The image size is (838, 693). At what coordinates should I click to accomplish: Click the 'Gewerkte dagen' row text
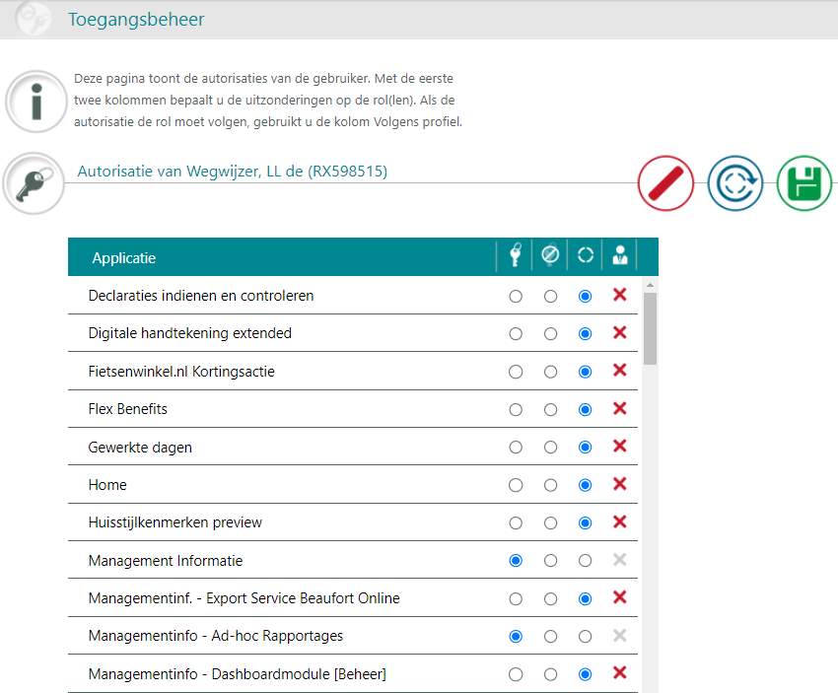pos(140,448)
